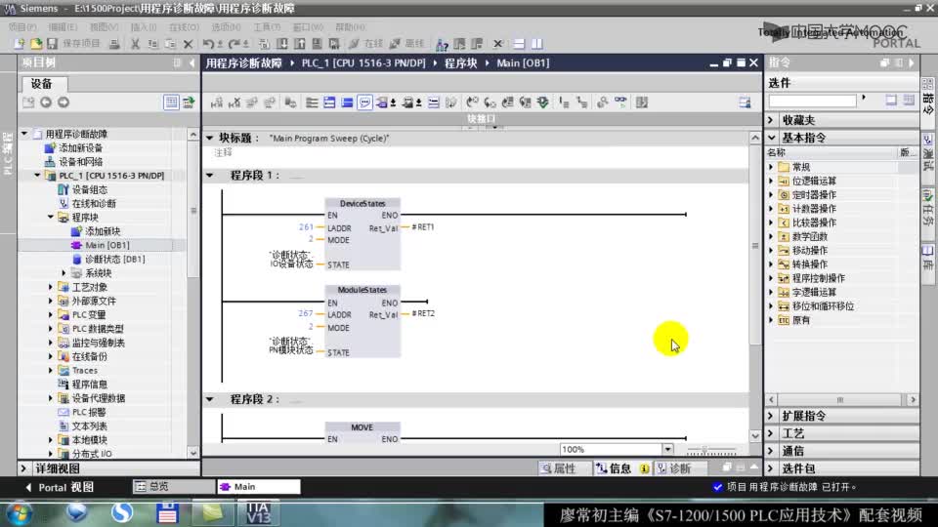Open the 项目 menu
938x527 pixels.
22,27
